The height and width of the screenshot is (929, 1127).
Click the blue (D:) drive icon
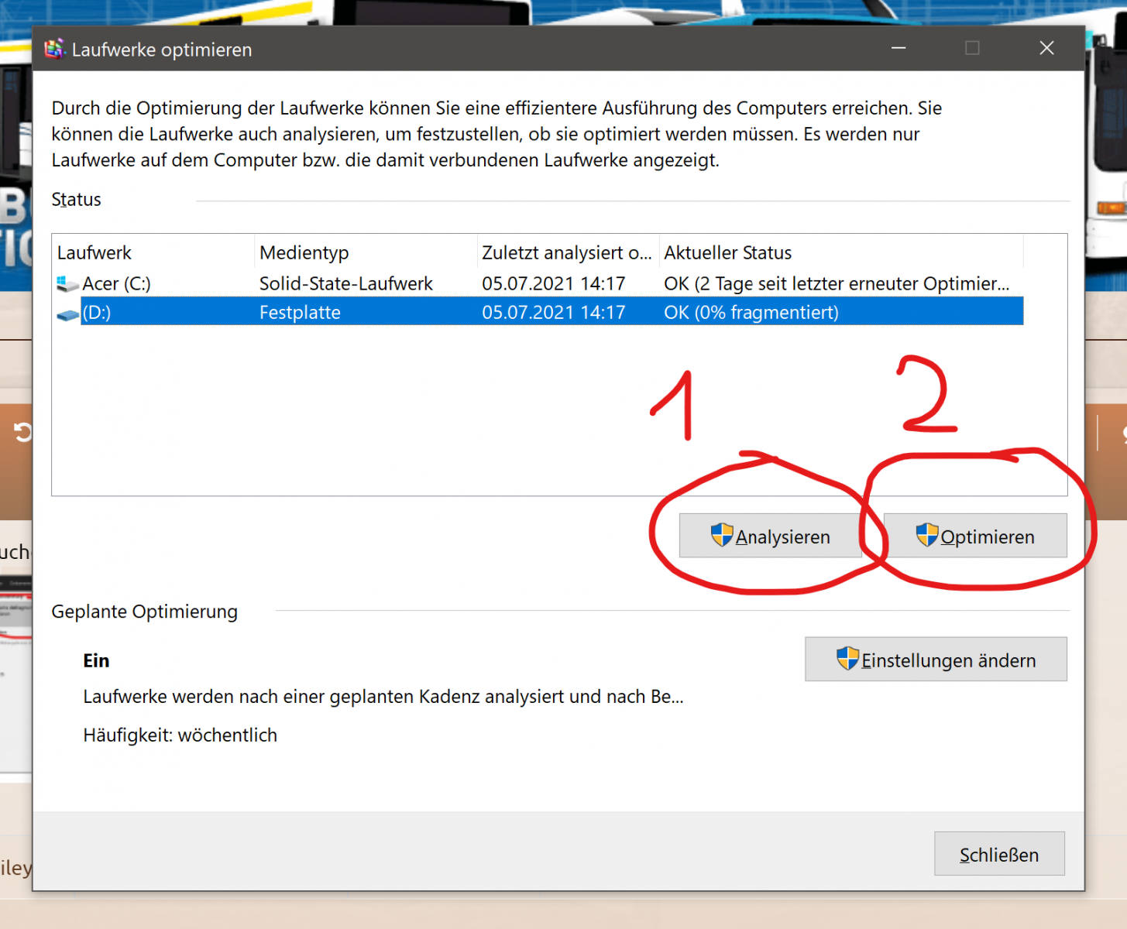pos(67,314)
